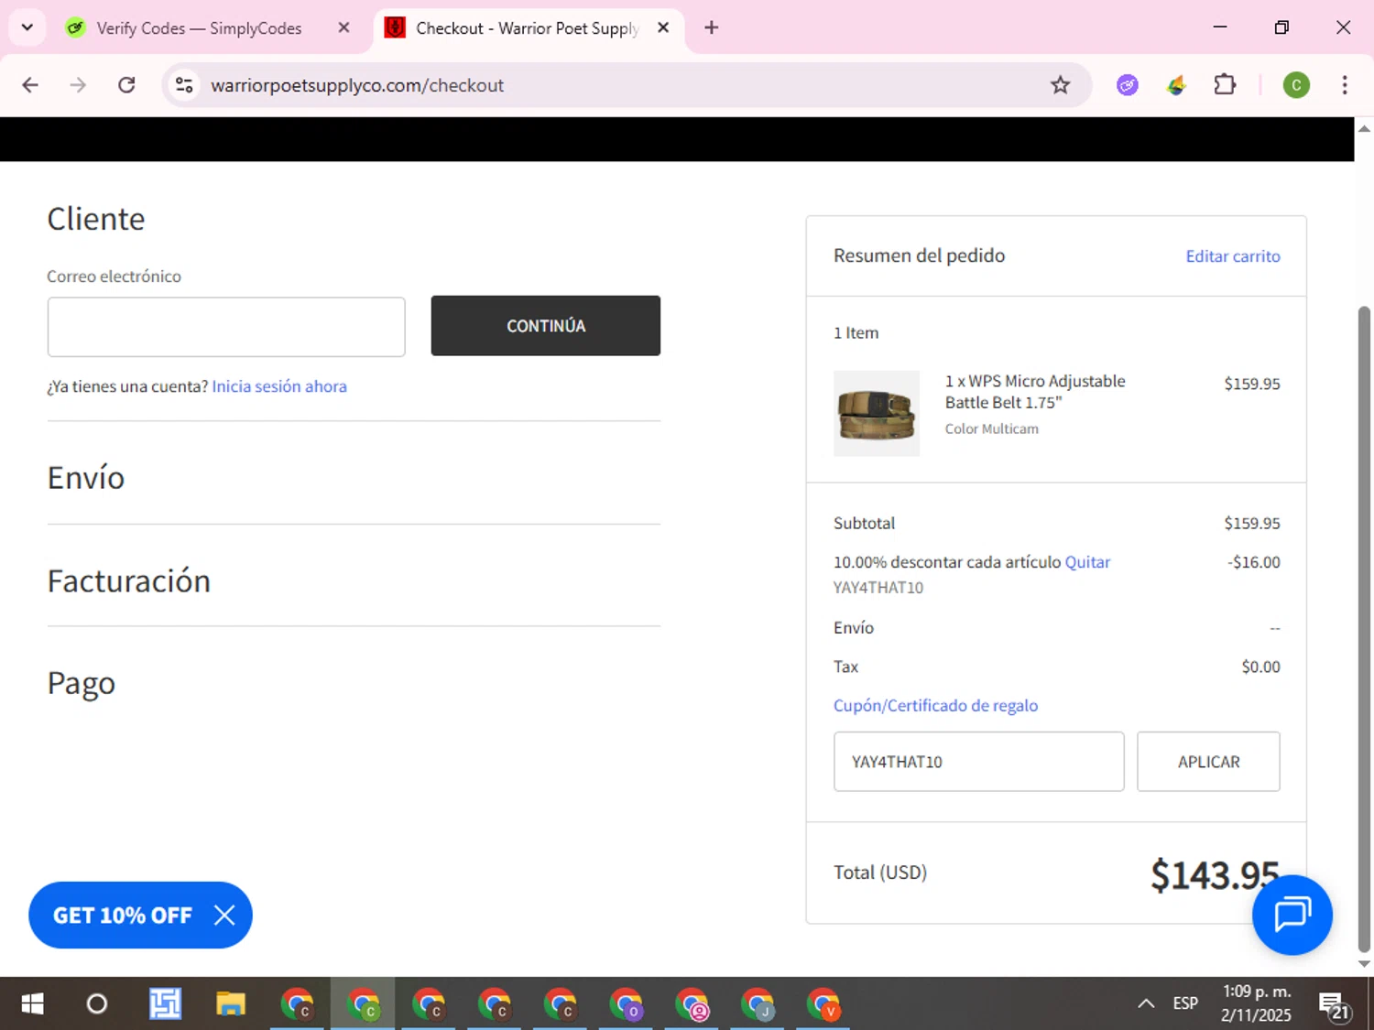This screenshot has height=1030, width=1374.
Task: Open Chrome taskbar icon with pink badge
Action: click(692, 1004)
